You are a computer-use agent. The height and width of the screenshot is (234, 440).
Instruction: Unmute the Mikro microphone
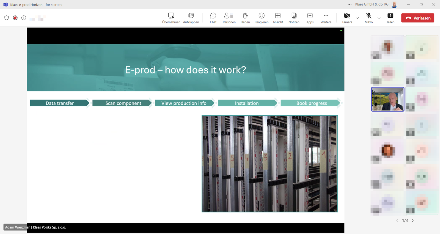point(369,18)
